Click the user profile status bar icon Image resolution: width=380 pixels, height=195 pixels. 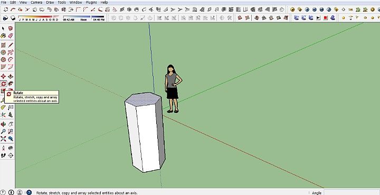coord(20,192)
